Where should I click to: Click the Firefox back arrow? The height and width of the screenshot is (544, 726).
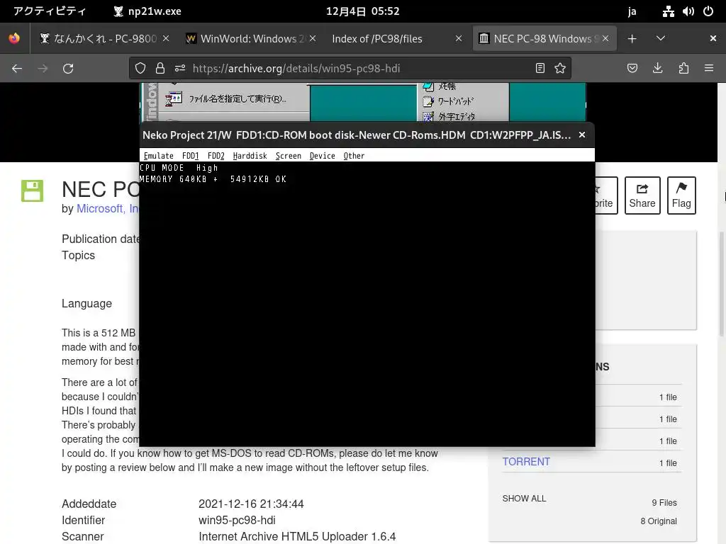pyautogui.click(x=17, y=69)
